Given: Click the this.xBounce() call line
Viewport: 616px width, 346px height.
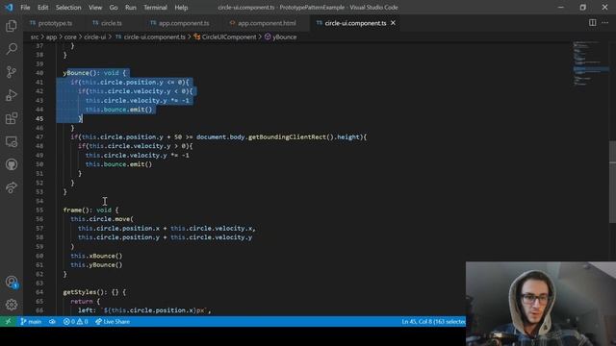Looking at the screenshot, I should [96, 256].
